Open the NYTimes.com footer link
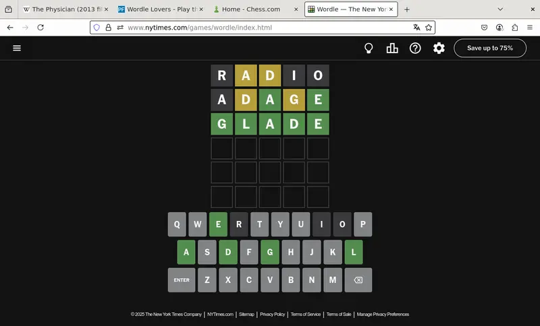540x326 pixels. 220,315
